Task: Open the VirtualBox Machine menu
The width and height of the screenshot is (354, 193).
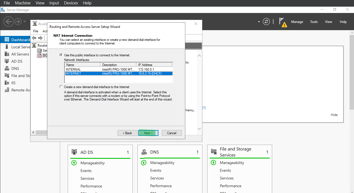Action: point(23,3)
